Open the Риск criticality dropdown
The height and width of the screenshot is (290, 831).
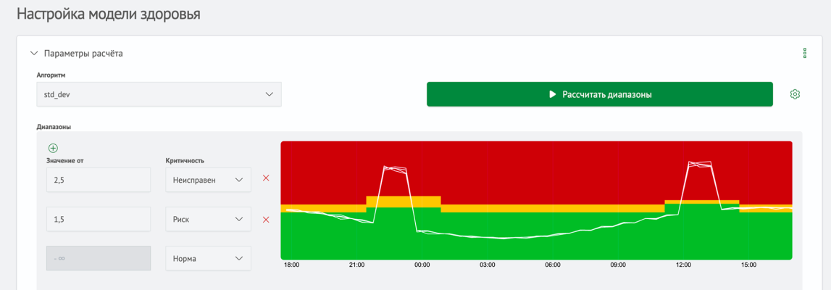(x=208, y=219)
